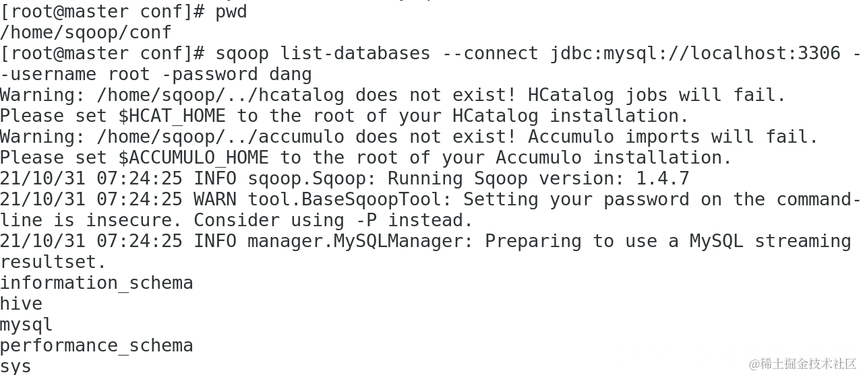Click the performance_schema database name
Viewport: 861px width, 375px height.
coord(97,345)
